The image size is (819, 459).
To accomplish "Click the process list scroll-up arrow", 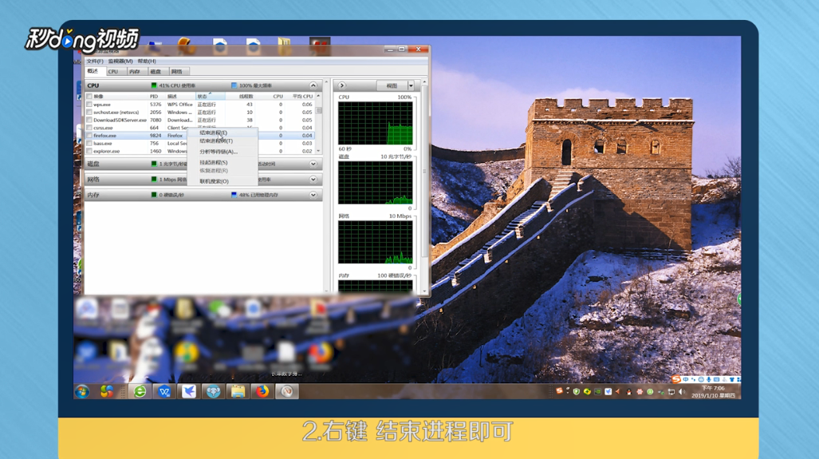I will pos(319,97).
